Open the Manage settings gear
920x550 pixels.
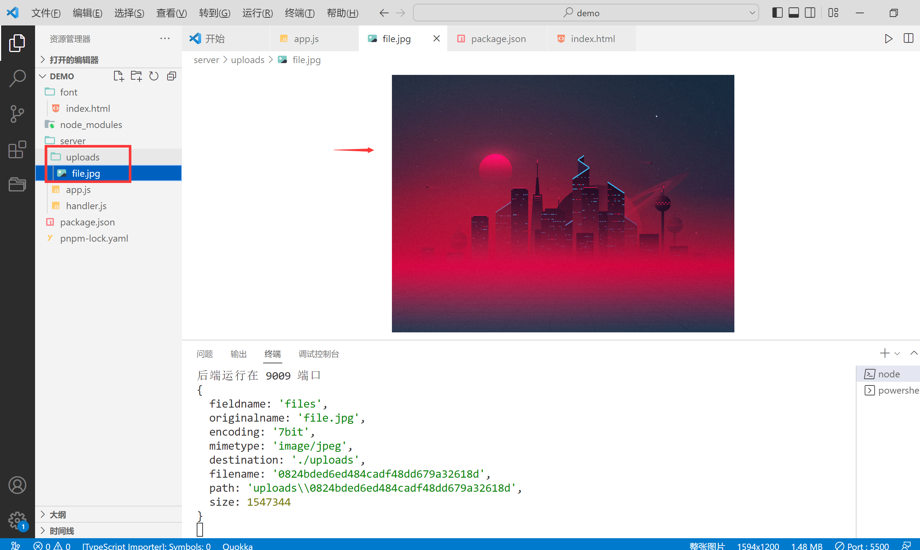(17, 520)
